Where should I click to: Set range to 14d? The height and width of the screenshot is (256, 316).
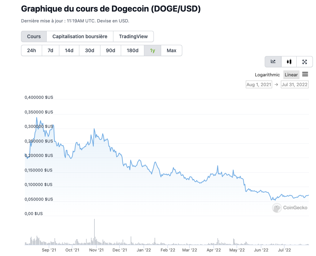(69, 50)
